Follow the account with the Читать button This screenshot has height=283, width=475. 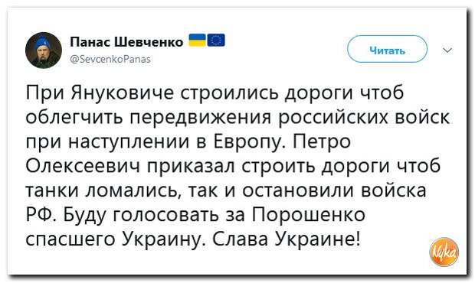[387, 50]
